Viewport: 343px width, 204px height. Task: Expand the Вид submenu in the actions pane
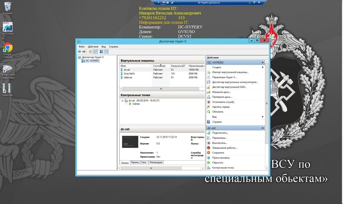pos(263,117)
